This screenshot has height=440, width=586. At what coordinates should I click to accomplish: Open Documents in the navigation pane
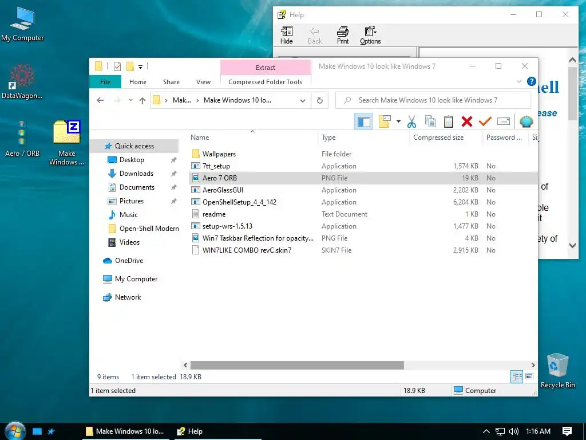[137, 187]
